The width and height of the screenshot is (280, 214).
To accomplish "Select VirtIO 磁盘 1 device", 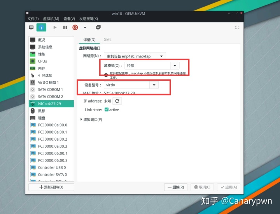I will [51, 82].
